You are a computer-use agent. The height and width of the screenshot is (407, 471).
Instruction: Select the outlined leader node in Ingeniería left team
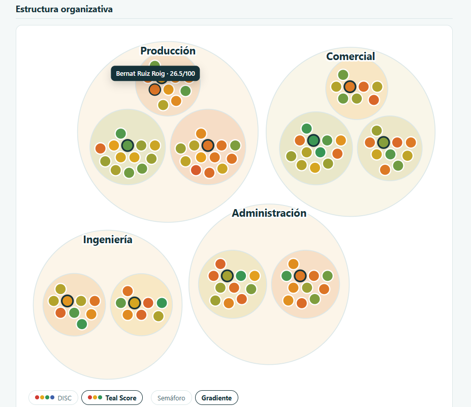pos(67,301)
